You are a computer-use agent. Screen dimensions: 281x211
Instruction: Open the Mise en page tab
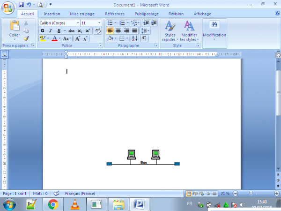pos(82,14)
